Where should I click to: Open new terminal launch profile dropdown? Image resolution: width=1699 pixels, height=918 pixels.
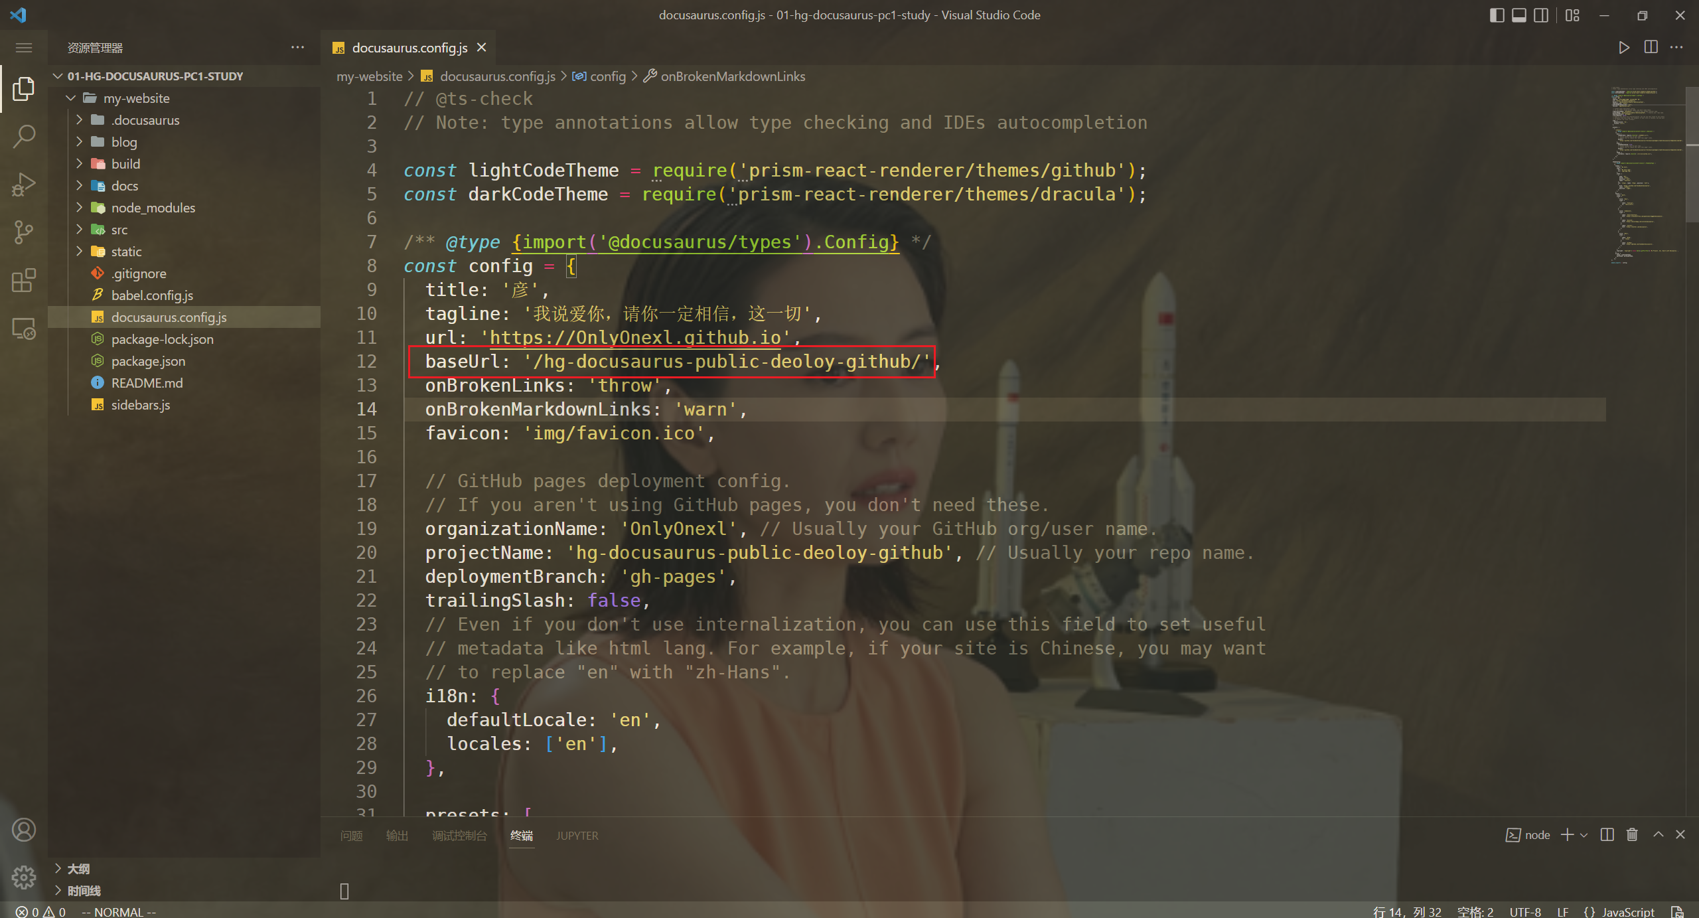[x=1584, y=835]
